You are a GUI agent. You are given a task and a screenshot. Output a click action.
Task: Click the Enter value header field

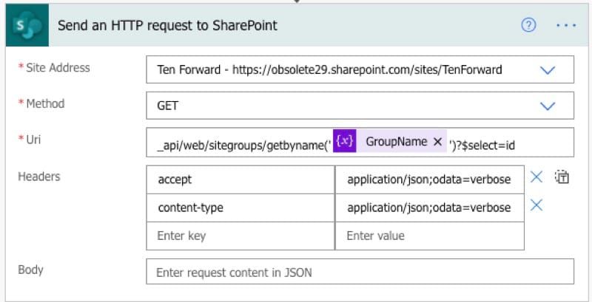[x=430, y=236]
